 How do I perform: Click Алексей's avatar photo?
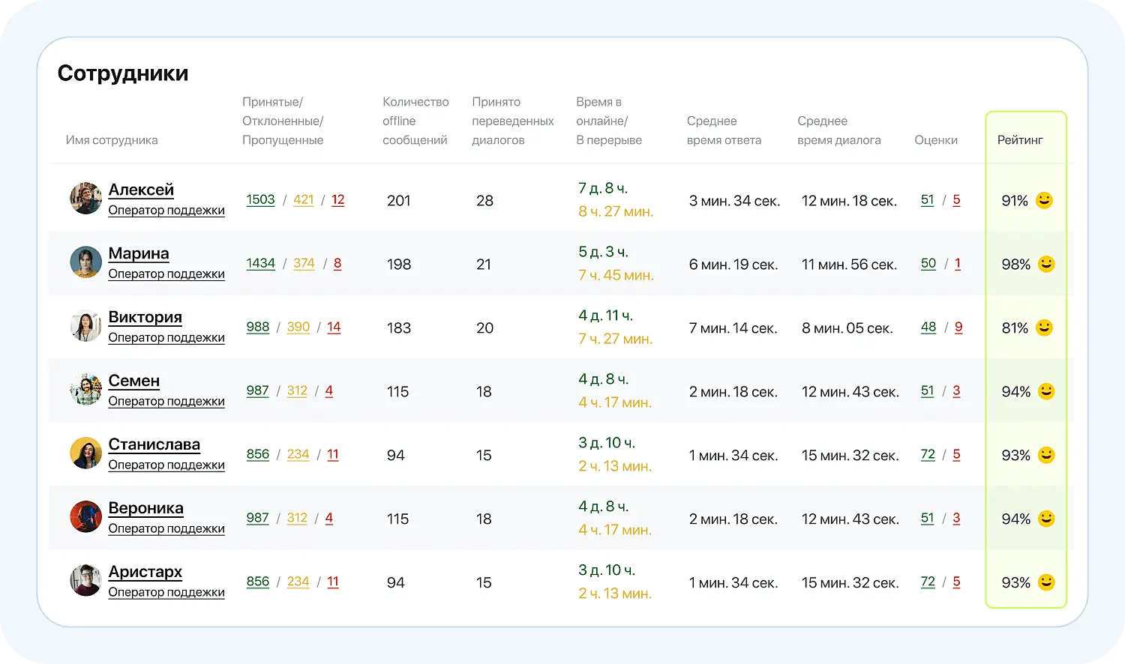tap(85, 199)
